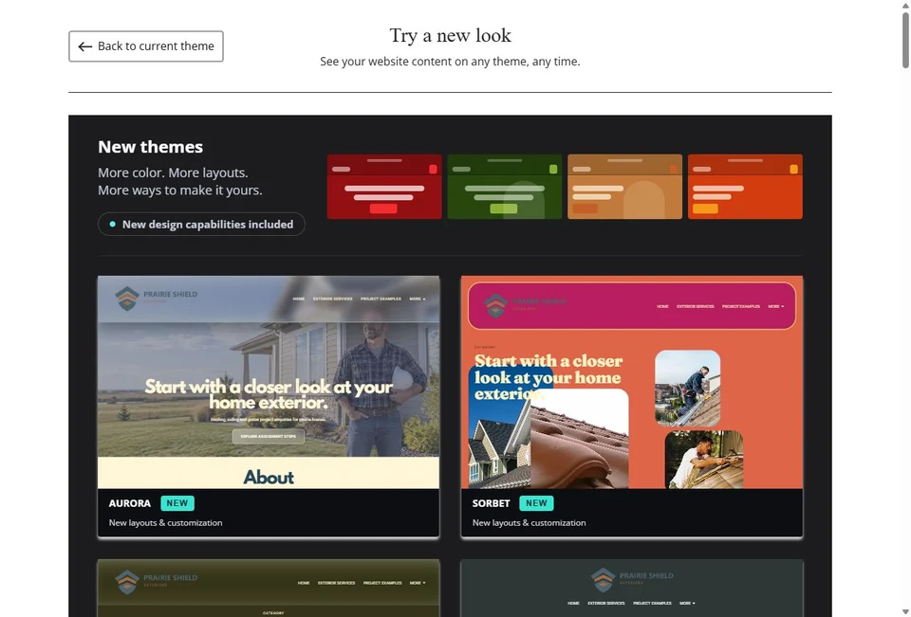Screen dimensions: 911x617
Task: Click the back arrow icon
Action: (85, 46)
